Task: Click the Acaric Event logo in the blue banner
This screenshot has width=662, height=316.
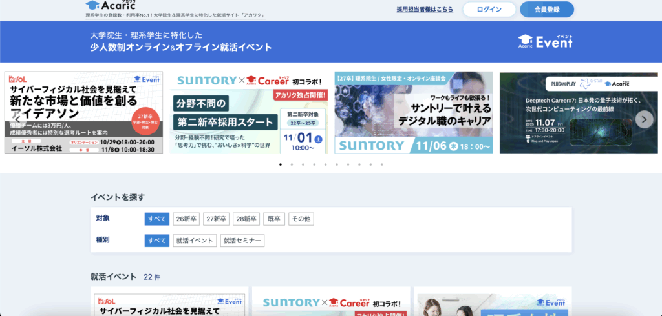Action: (546, 42)
